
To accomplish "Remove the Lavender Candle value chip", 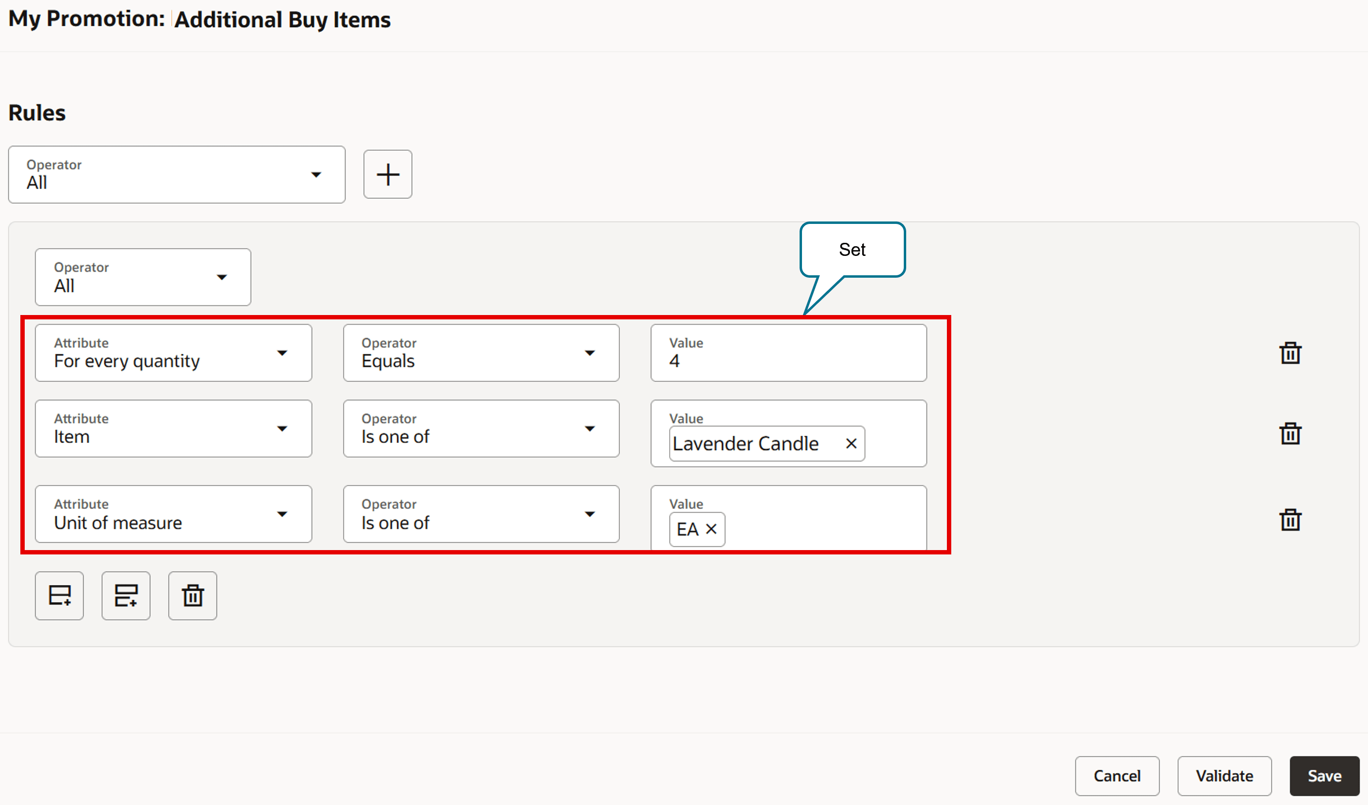I will 850,443.
